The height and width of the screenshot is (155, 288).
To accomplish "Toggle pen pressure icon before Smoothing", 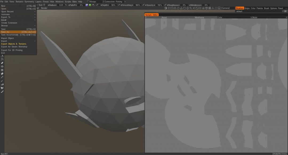I will pyautogui.click(x=119, y=5).
